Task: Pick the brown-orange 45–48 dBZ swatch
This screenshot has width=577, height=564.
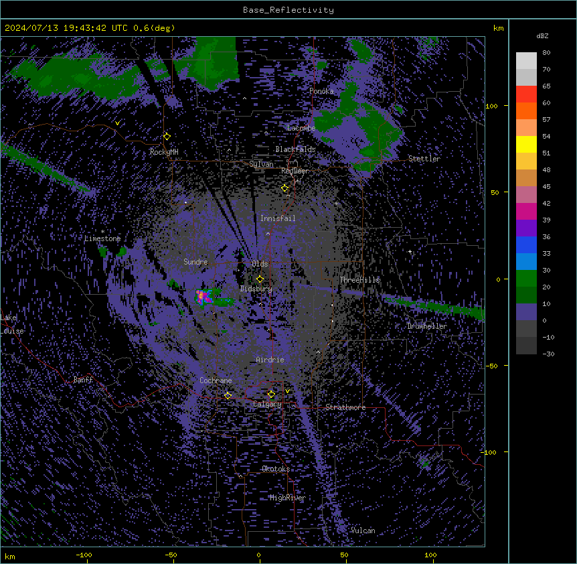Action: 526,178
